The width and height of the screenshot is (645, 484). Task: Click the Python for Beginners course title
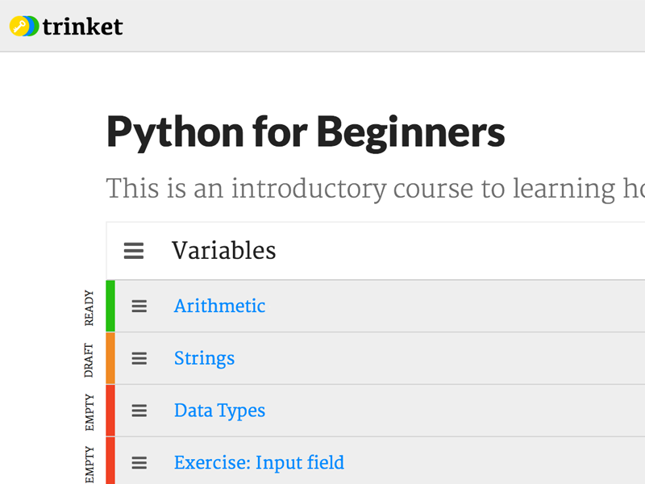tap(305, 131)
